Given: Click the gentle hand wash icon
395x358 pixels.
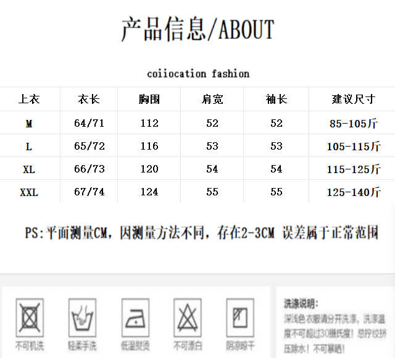Looking at the screenshot, I should click(82, 318).
